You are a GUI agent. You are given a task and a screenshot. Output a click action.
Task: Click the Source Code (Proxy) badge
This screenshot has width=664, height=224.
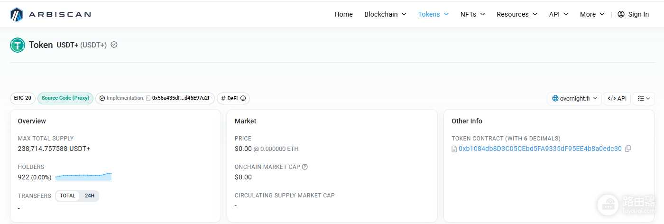click(65, 98)
